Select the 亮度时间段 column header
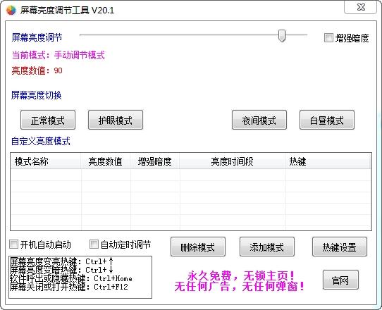Image resolution: width=382 pixels, height=310 pixels. [233, 161]
